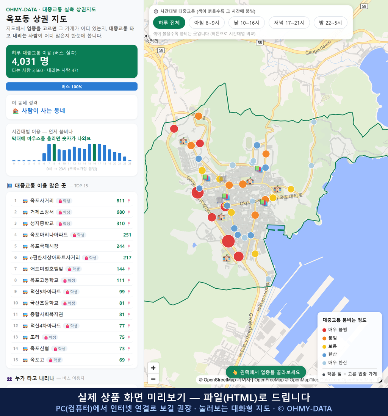Locate 덕산4차아파트 using its pin icon
This screenshot has width=388, height=416.
click(129, 326)
